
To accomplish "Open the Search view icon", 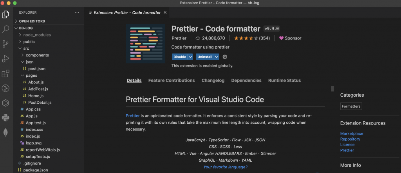I will (x=5, y=29).
